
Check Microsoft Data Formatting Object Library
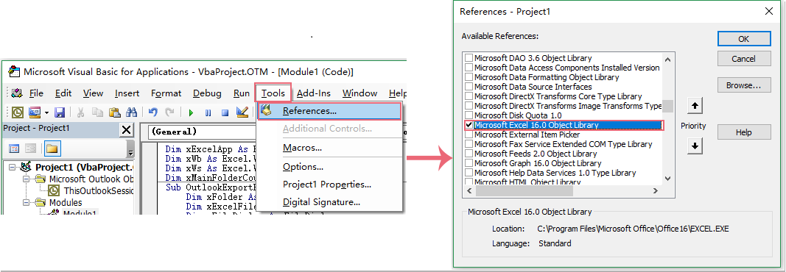pyautogui.click(x=469, y=77)
